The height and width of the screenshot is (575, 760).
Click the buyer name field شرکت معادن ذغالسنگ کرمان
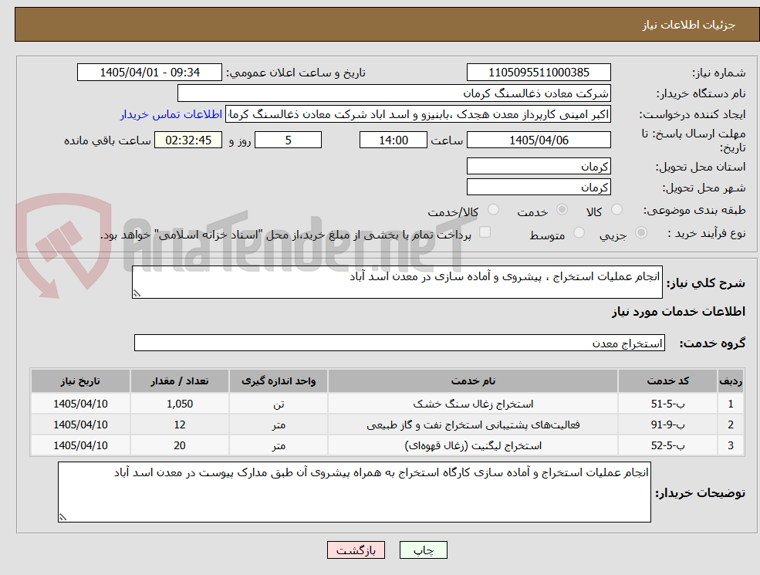(x=394, y=93)
